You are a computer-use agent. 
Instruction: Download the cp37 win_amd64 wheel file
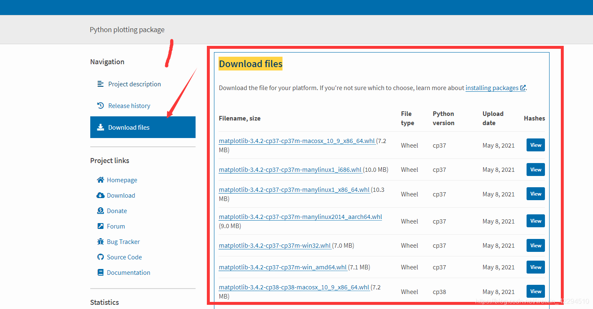click(283, 267)
